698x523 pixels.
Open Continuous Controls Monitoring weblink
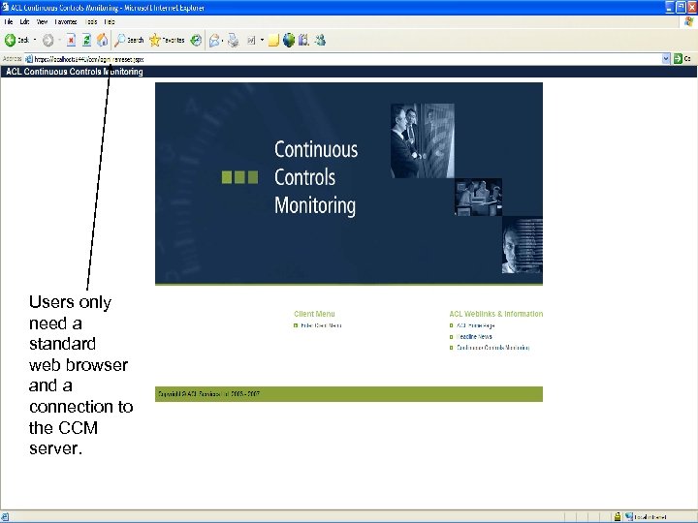coord(492,348)
